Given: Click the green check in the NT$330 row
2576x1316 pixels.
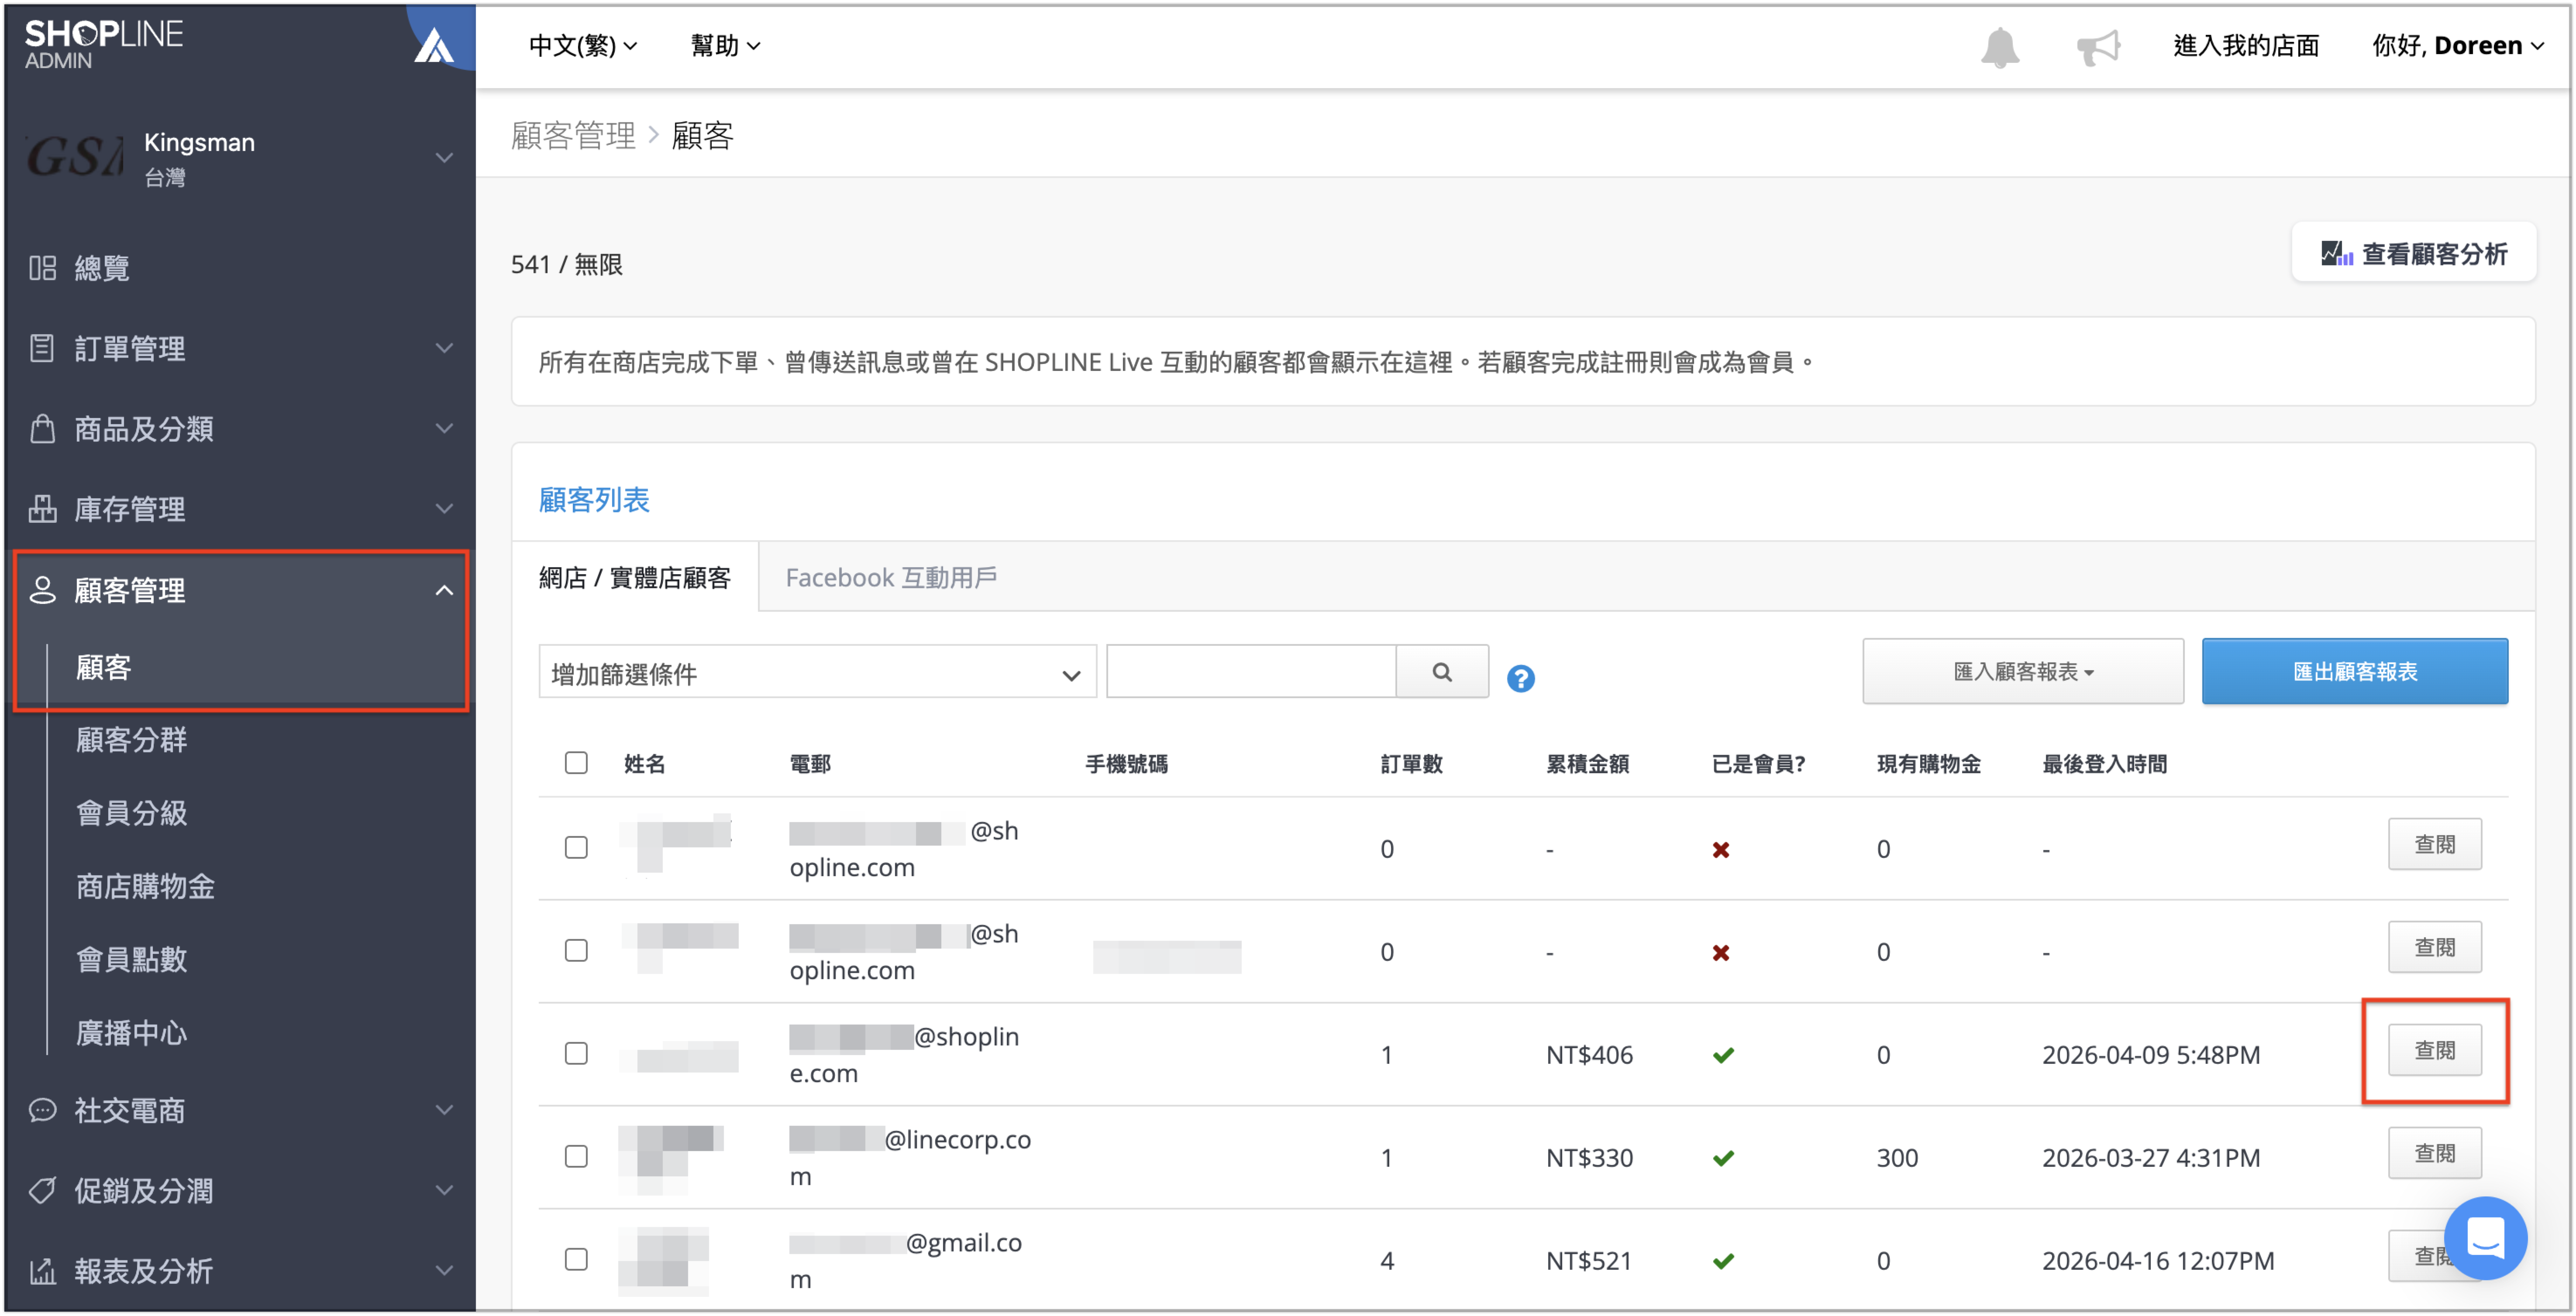Looking at the screenshot, I should pos(1723,1158).
